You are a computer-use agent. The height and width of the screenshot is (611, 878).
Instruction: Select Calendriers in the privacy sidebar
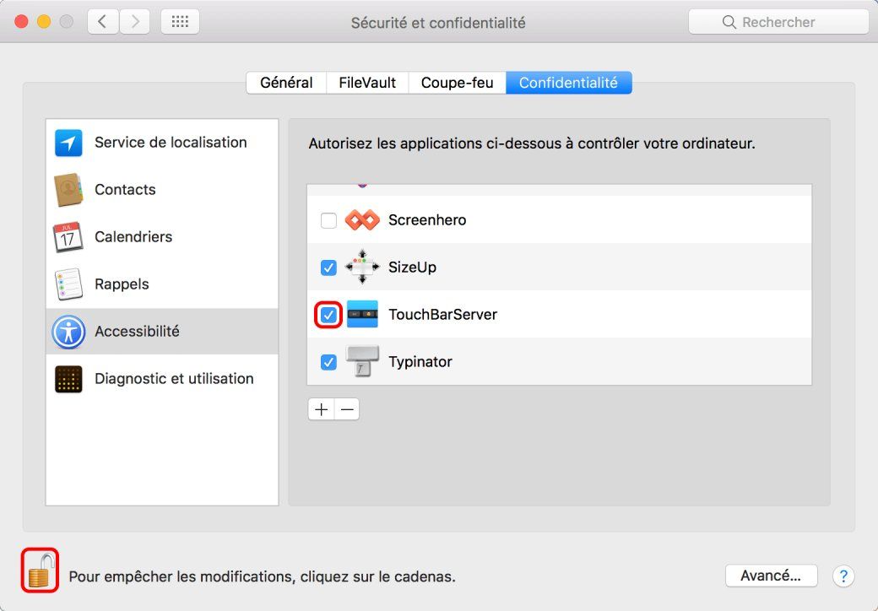[135, 236]
